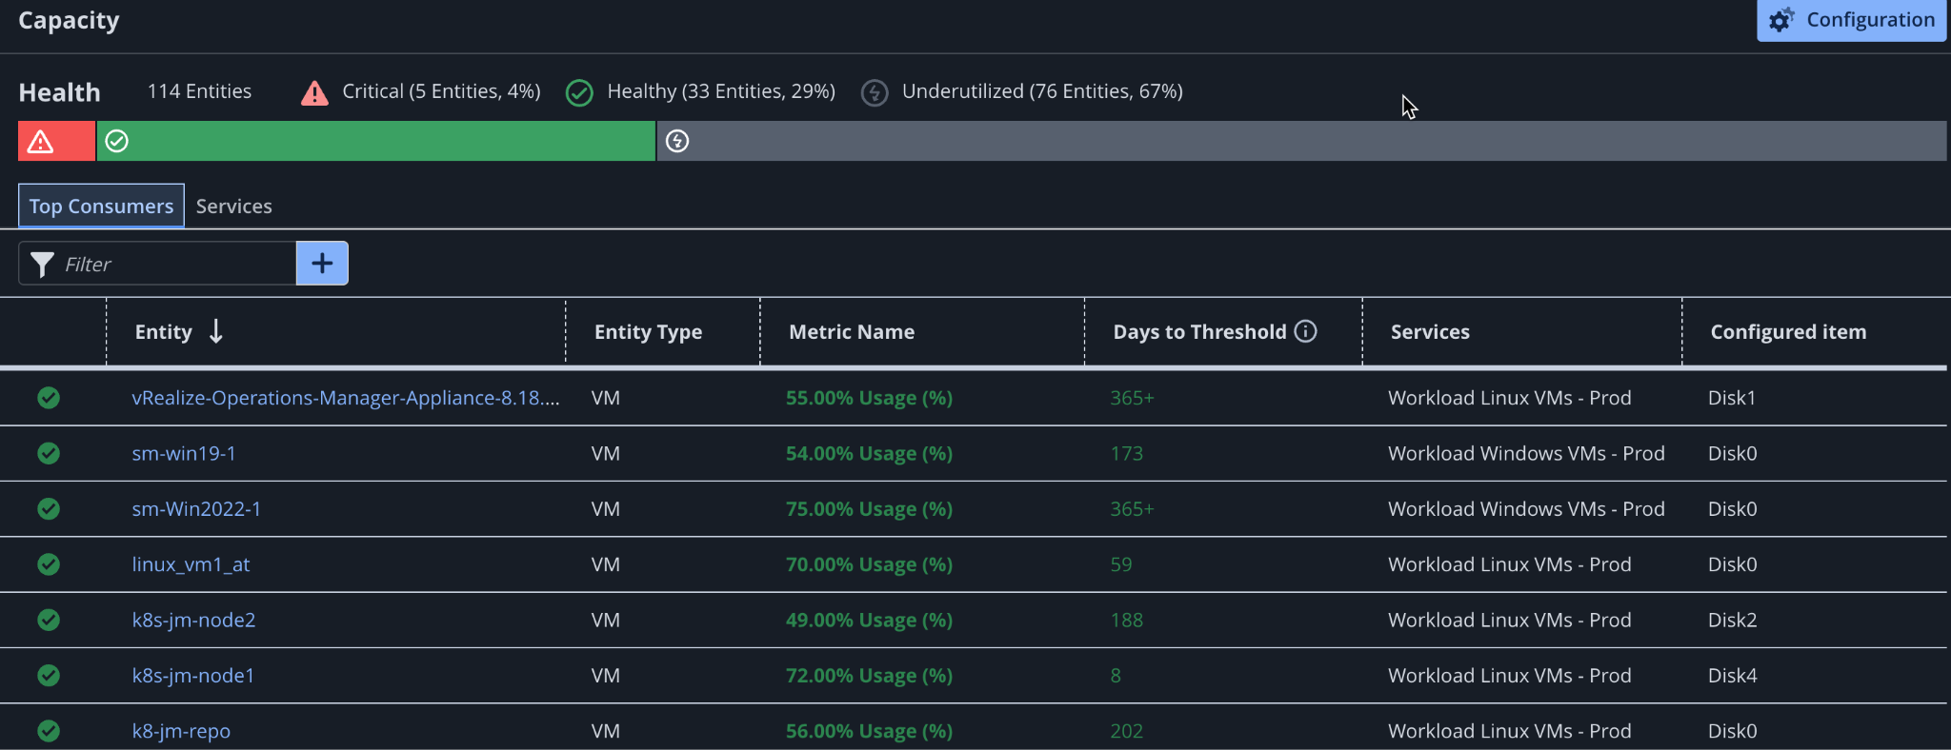Image resolution: width=1951 pixels, height=750 pixels.
Task: Click the green Healthy checkmark icon in legend
Action: [579, 93]
